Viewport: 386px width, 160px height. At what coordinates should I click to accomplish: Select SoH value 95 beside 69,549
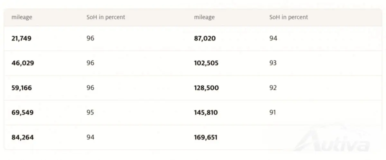(x=90, y=113)
